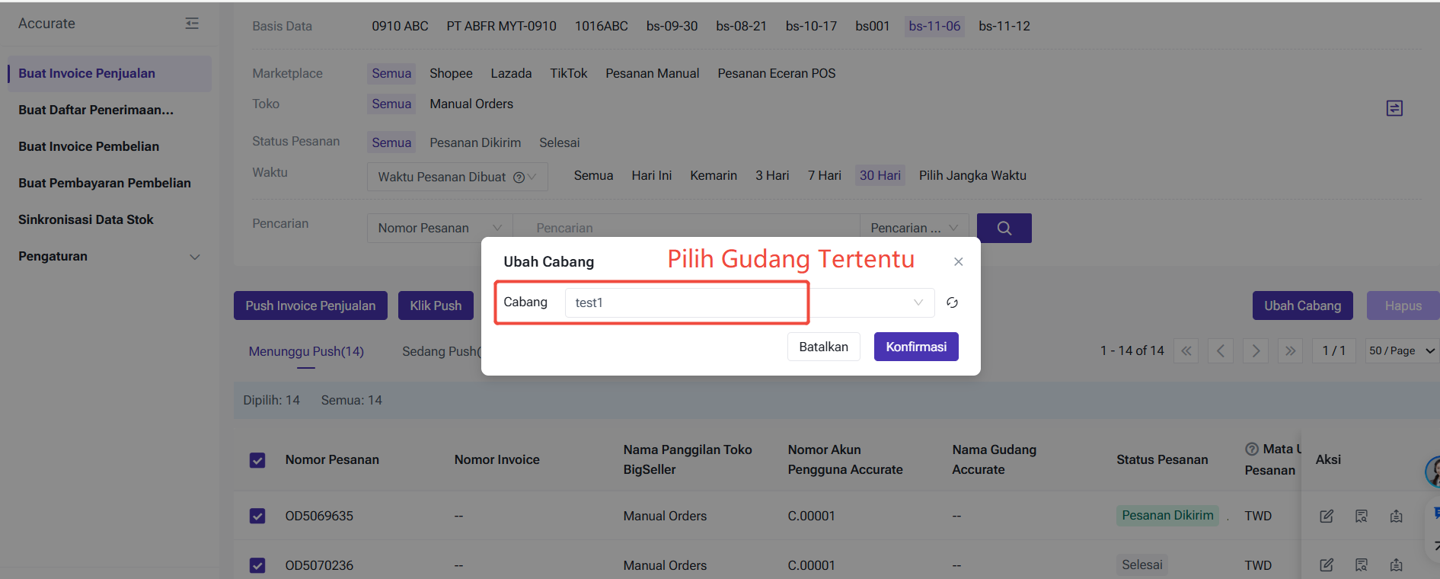Screen dimensions: 1440x579
Task: Click view-detail icon for order OD5069635
Action: click(1361, 516)
